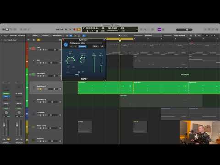
Task: Open the View menu in the tracks area
Action: [x=57, y=36]
